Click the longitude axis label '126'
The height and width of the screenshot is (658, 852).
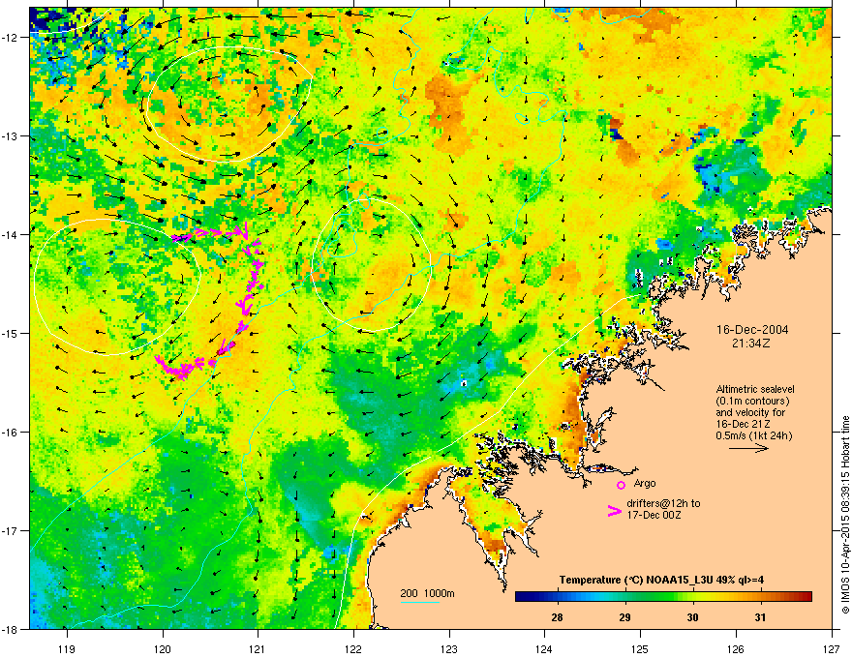(736, 648)
